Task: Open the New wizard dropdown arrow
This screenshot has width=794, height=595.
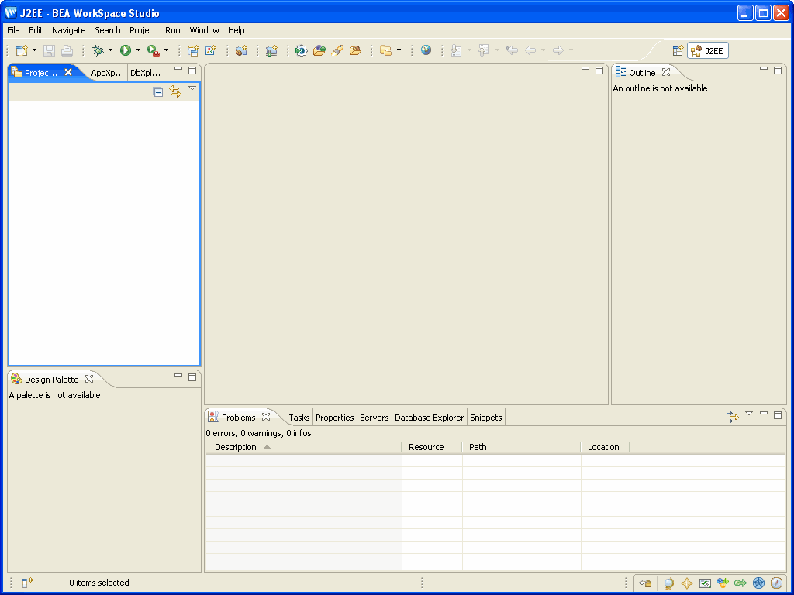Action: tap(34, 50)
